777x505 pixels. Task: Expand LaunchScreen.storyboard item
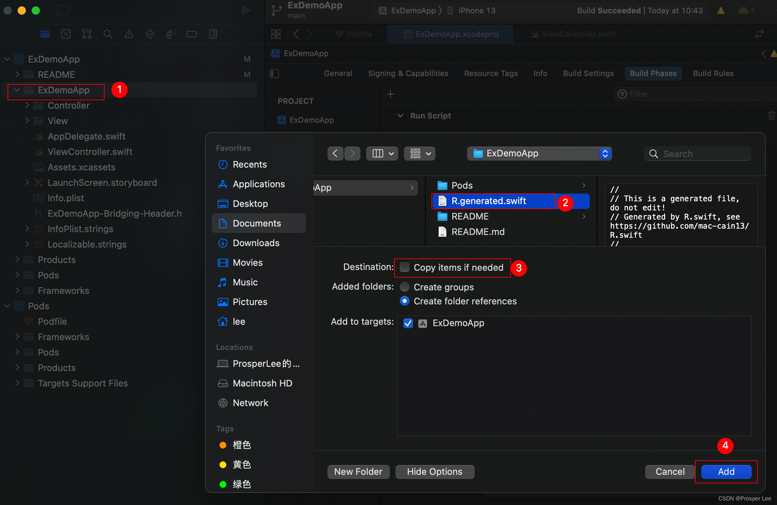(x=27, y=182)
